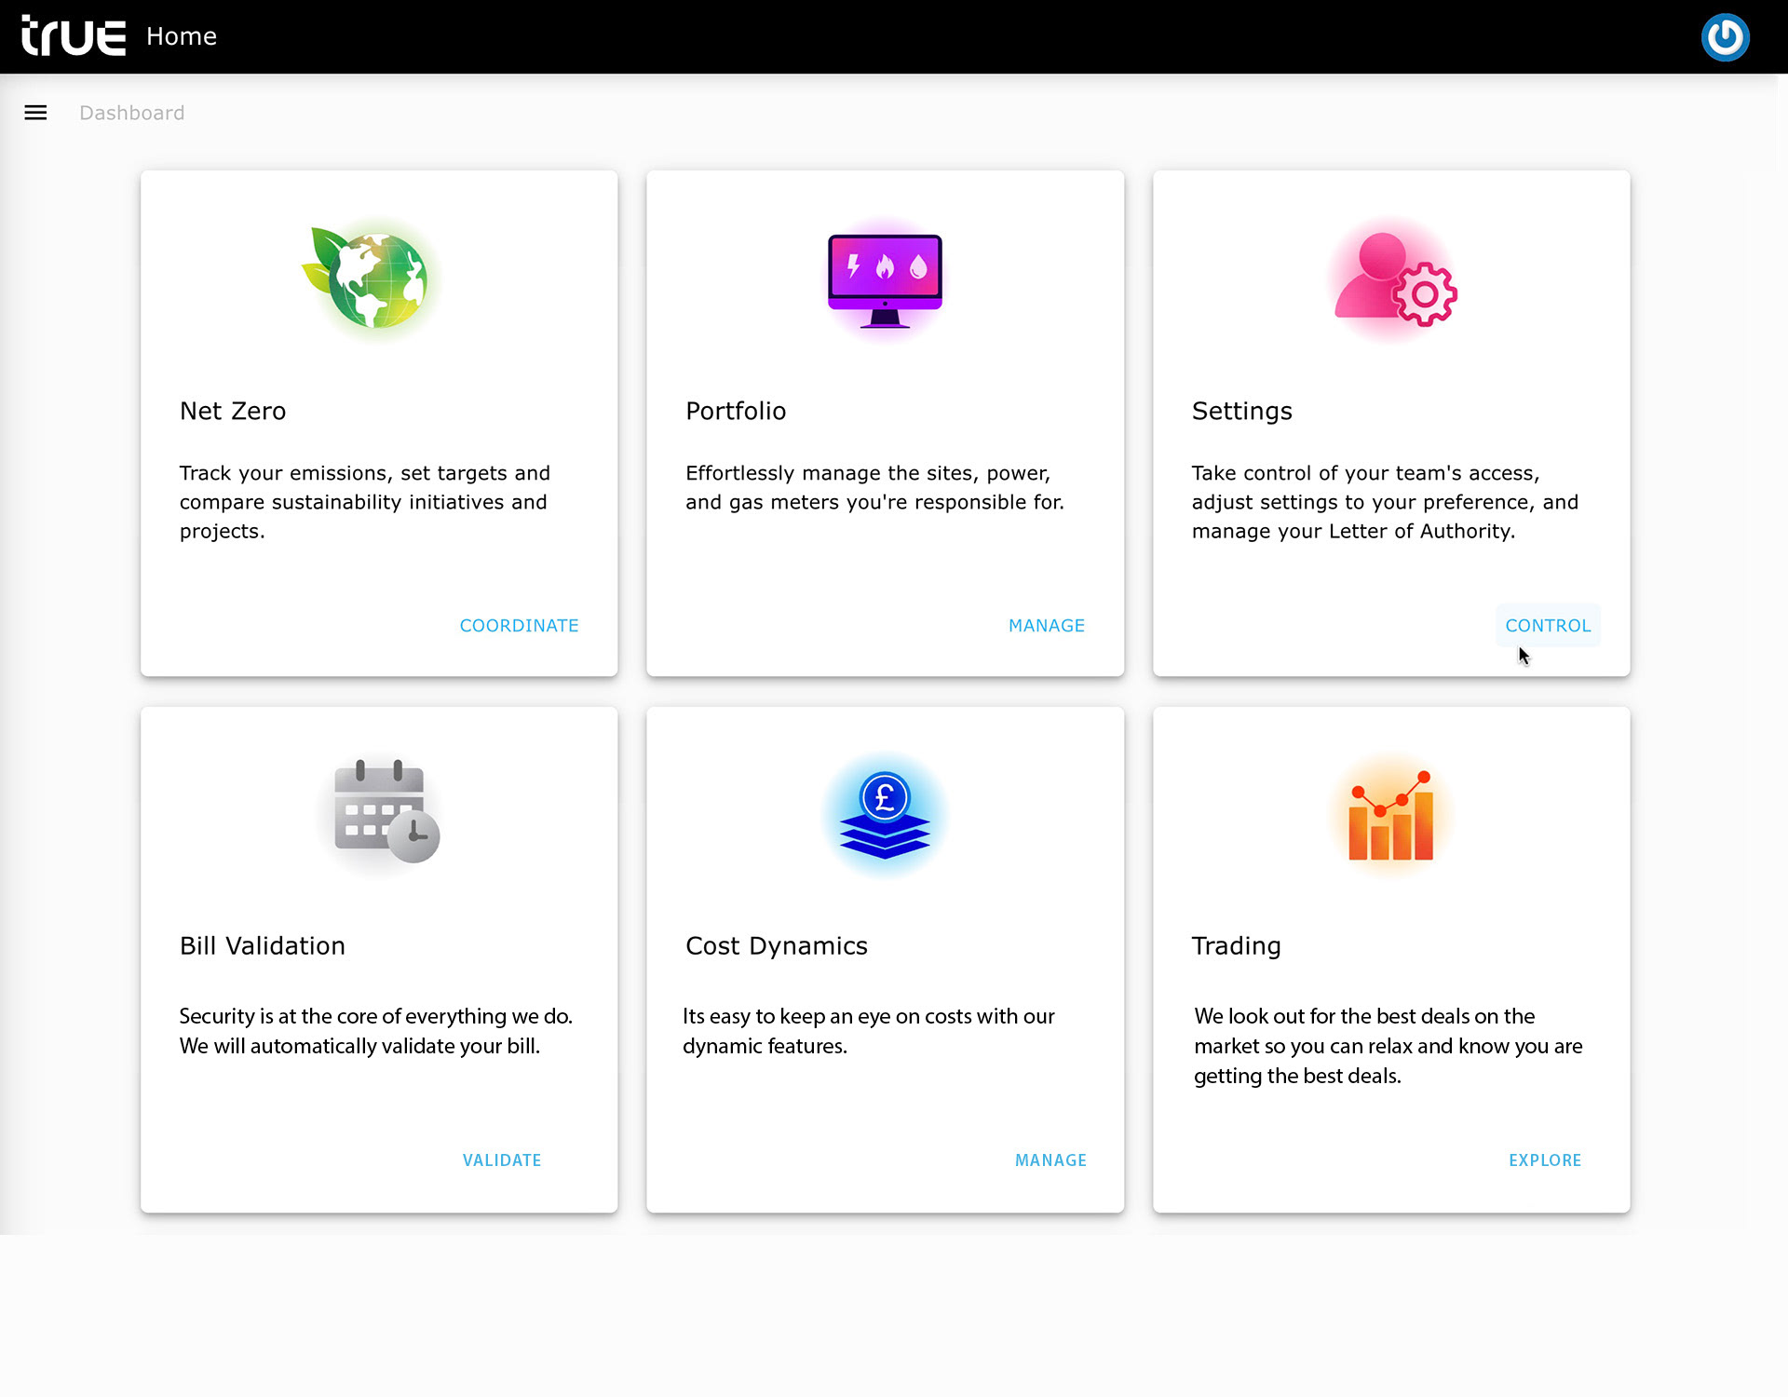
Task: Click the Trading card heading
Action: click(1236, 945)
